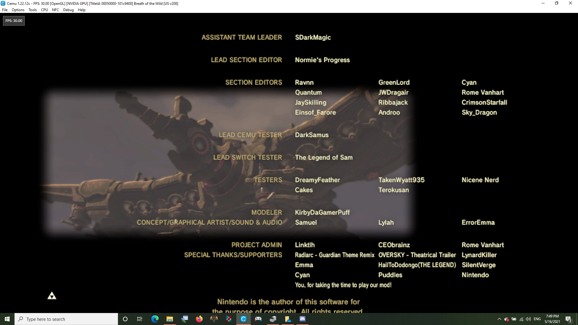Image resolution: width=578 pixels, height=325 pixels.
Task: Click the FPS: 30.00 overlay badge
Action: pos(14,20)
